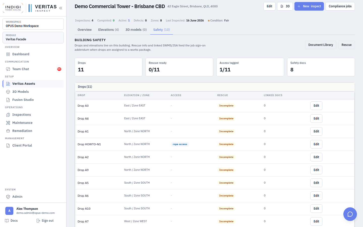Select the Safety (10) tab

(162, 30)
